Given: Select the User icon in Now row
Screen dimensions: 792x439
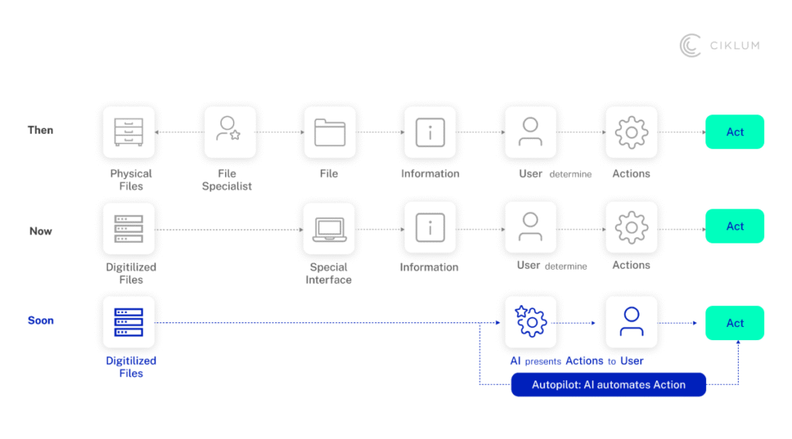Looking at the screenshot, I should click(531, 228).
